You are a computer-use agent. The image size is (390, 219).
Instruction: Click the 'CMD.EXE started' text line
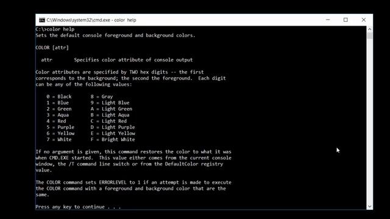pos(133,158)
